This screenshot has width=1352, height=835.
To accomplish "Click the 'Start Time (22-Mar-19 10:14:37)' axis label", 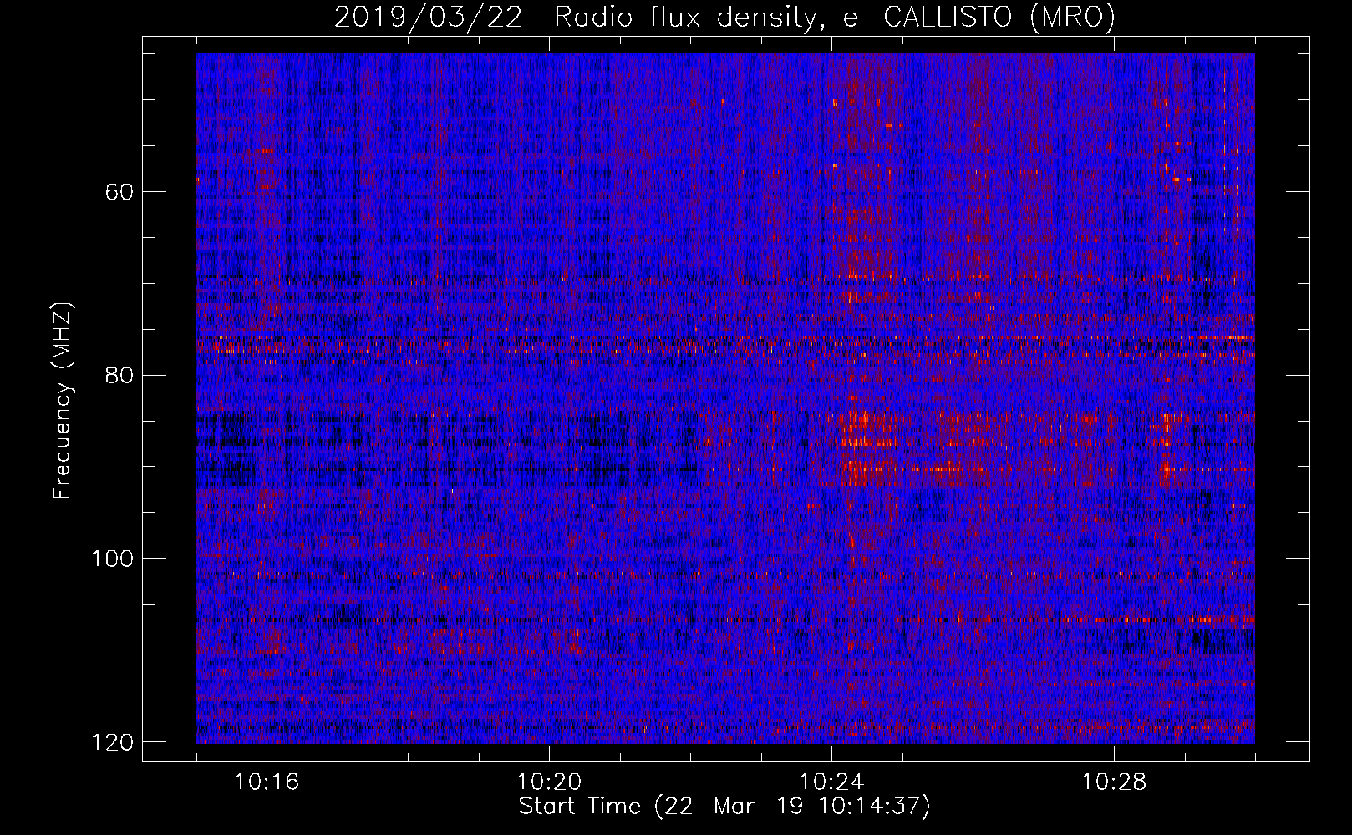I will [724, 807].
